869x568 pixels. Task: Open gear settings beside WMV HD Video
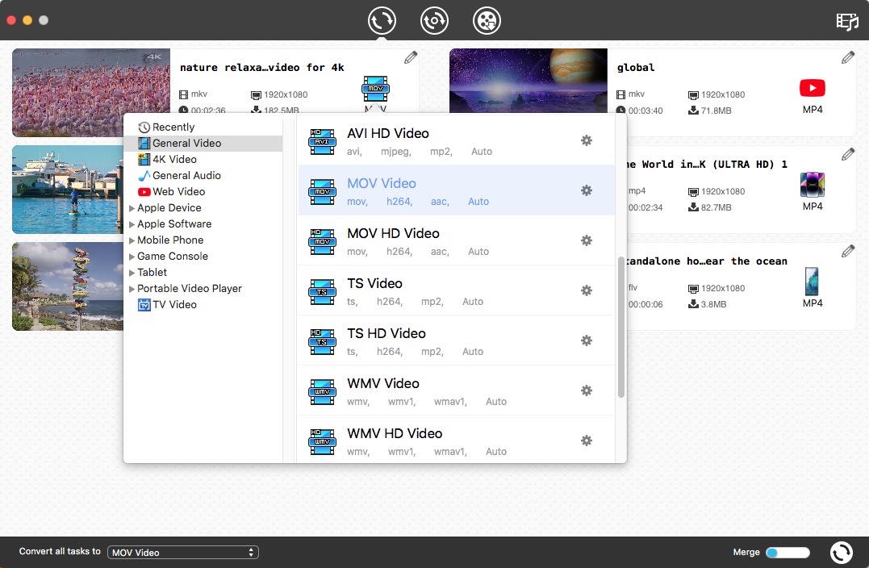click(x=587, y=441)
